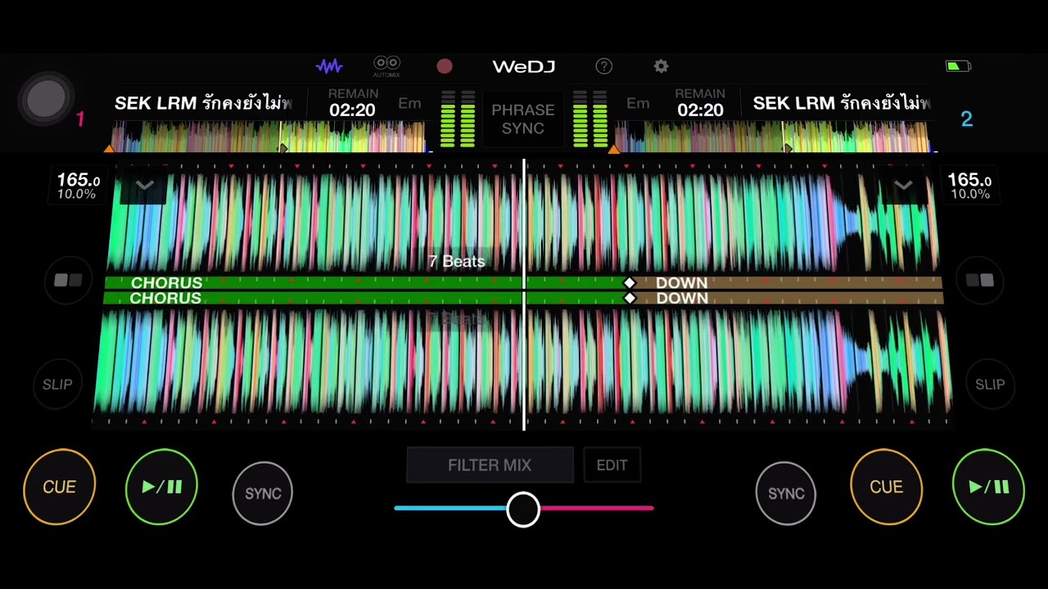Toggle SLIP mode on deck 1
This screenshot has height=589, width=1048.
[57, 384]
